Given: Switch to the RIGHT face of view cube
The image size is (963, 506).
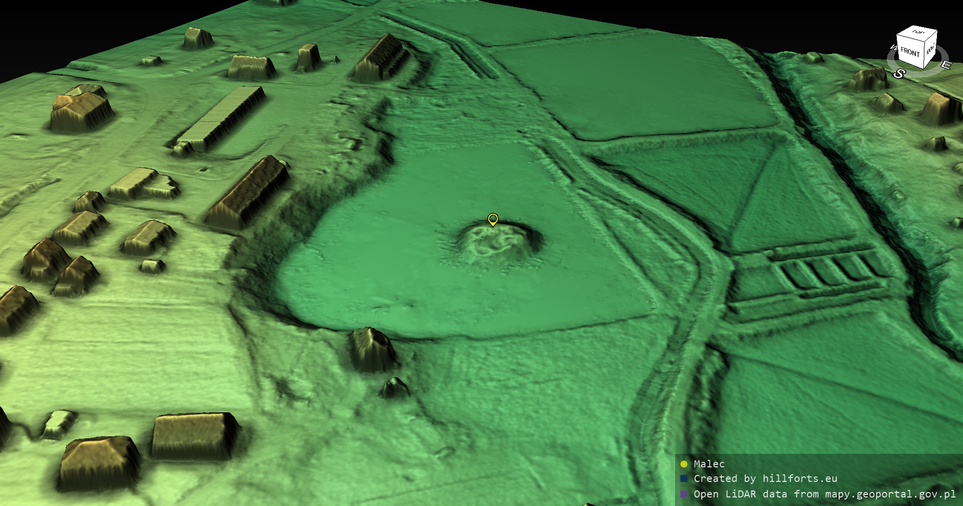Looking at the screenshot, I should (x=930, y=50).
